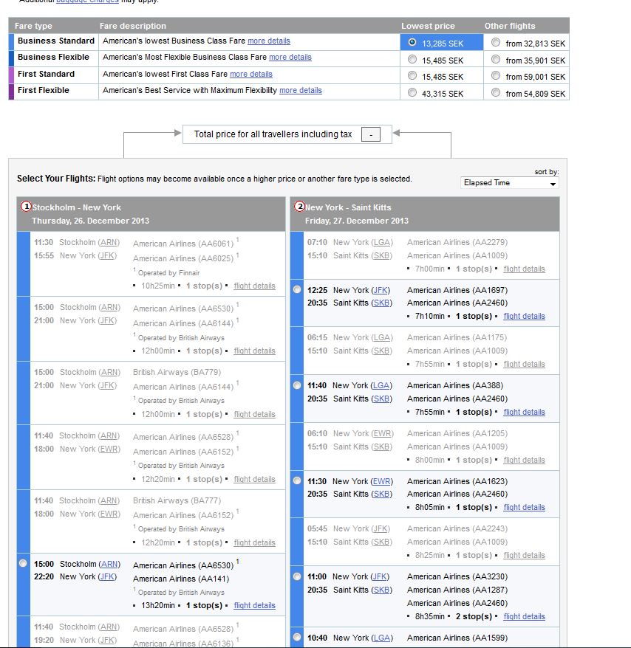Select Business Standard 13,285 SEK lowest price
The image size is (631, 648).
point(412,43)
